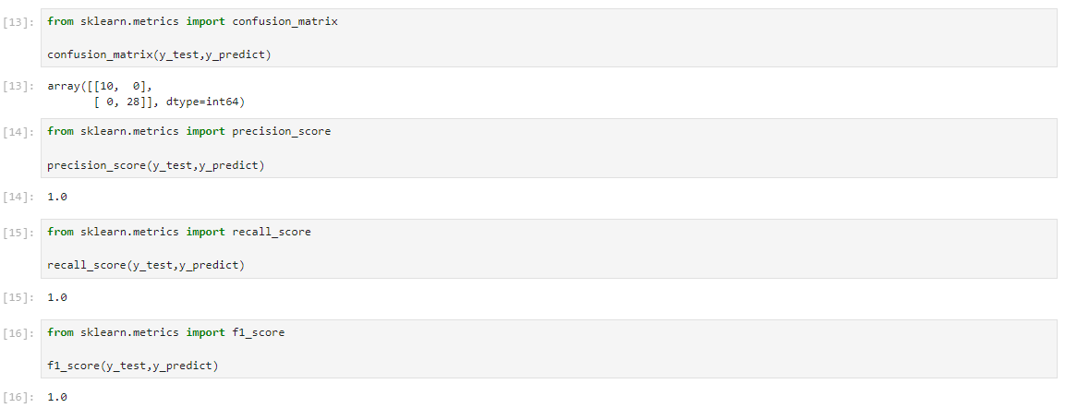The width and height of the screenshot is (1065, 408).
Task: Click the 1.0 output of cell 15
Action: [x=57, y=297]
